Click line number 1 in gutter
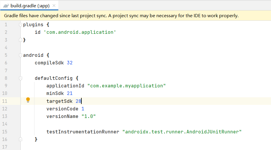The image size is (271, 150). [x=6, y=25]
